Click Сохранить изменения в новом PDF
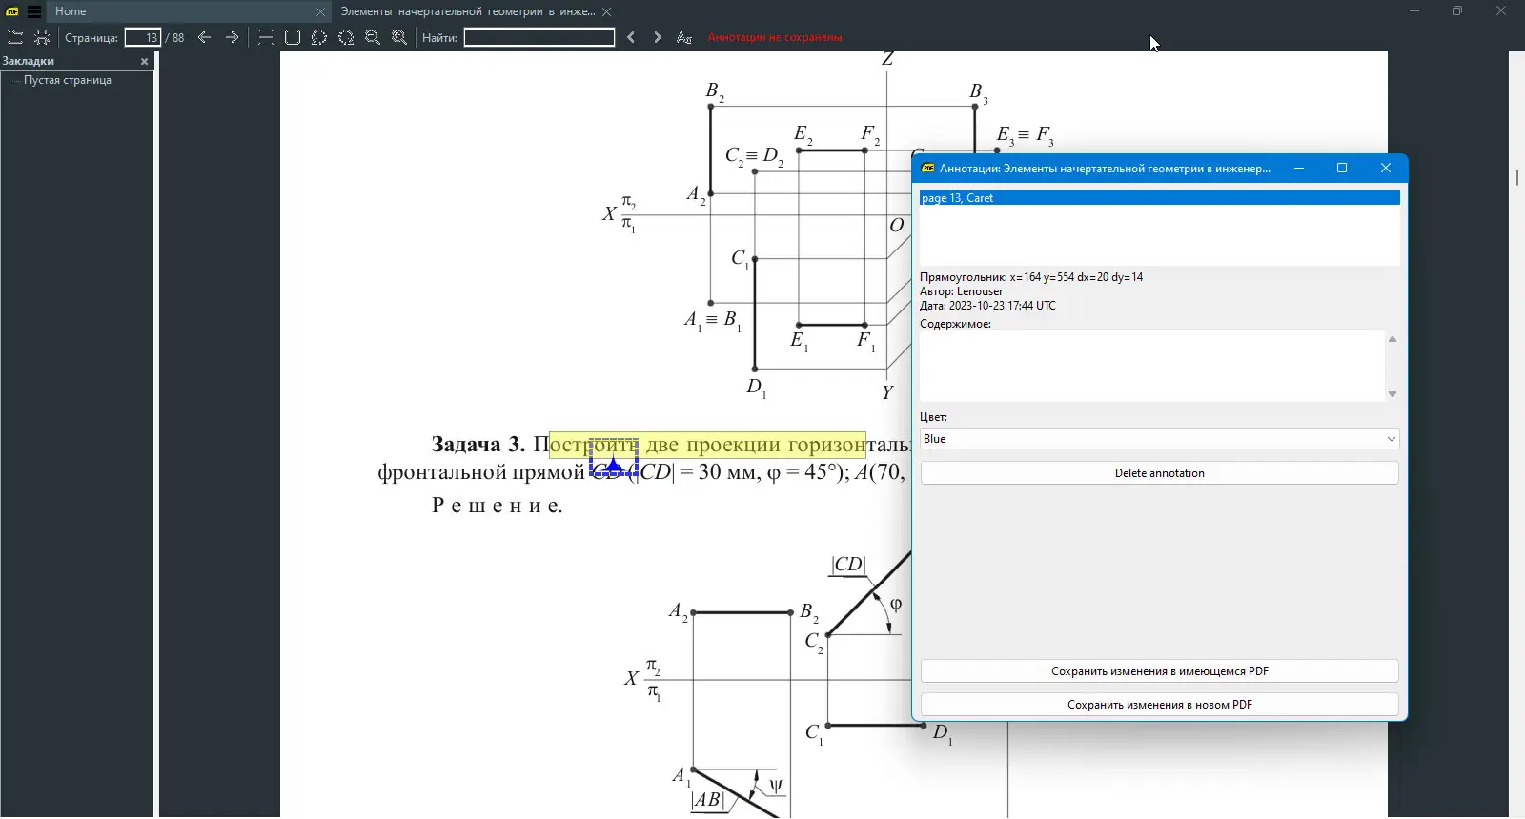 tap(1159, 705)
